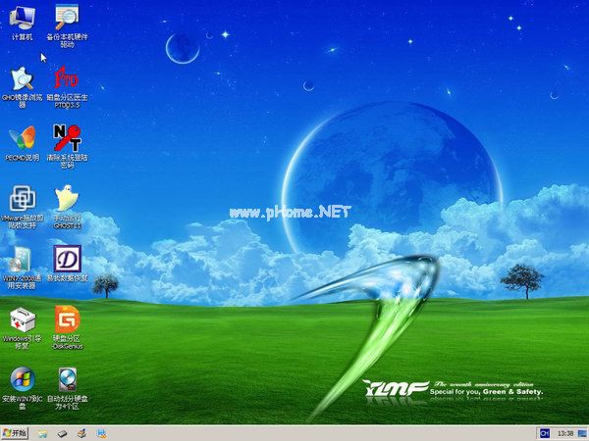Click the 开始 Start button
This screenshot has height=441, width=589.
tap(16, 432)
